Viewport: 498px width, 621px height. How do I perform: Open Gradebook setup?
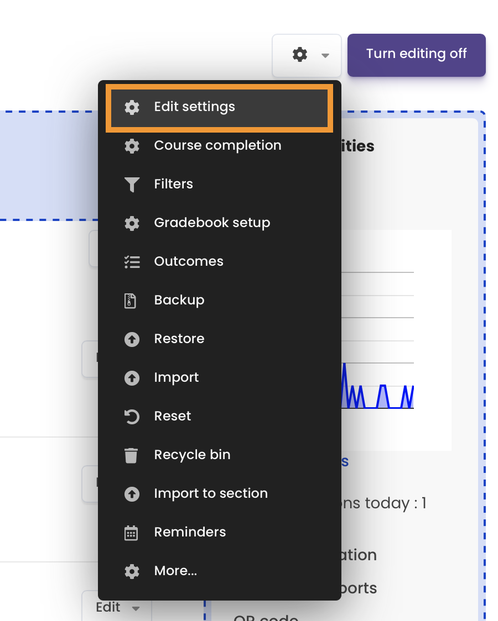(x=219, y=223)
